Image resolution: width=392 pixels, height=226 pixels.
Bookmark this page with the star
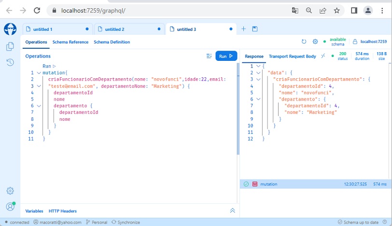(337, 11)
